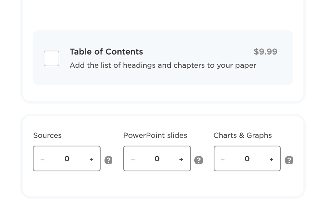
Task: Click the Sources number field
Action: pos(67,159)
